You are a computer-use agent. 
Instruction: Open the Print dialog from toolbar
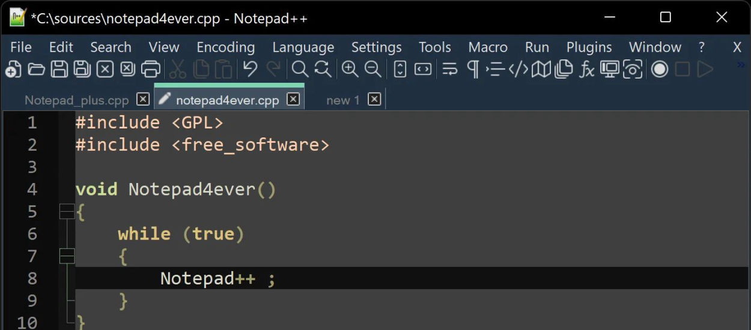(x=150, y=70)
